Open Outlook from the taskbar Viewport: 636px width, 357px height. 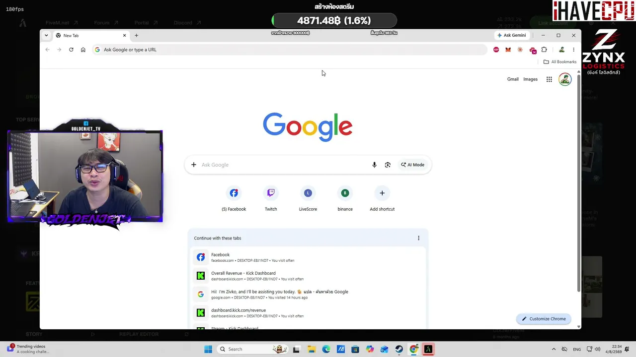(385, 349)
